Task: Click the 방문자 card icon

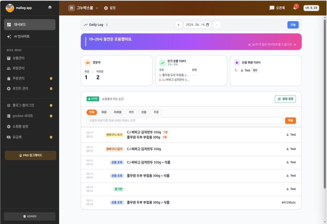Action: [88, 63]
